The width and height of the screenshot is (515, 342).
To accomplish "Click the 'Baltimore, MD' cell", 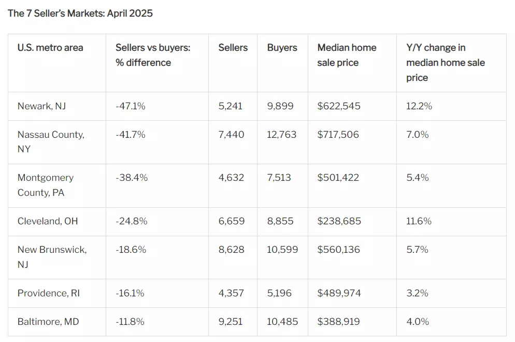I will pos(48,322).
